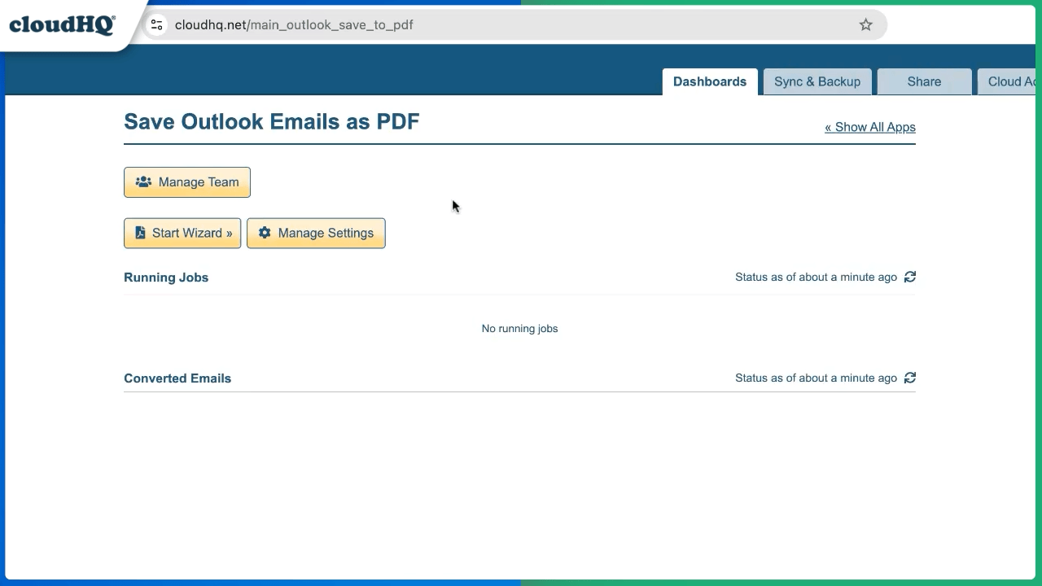
Task: Refresh the Running Jobs status
Action: pos(910,277)
